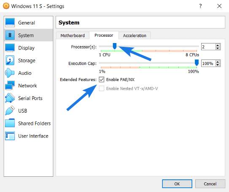Image resolution: width=229 pixels, height=192 pixels.
Task: Click the Display screen icon
Action: click(10, 48)
